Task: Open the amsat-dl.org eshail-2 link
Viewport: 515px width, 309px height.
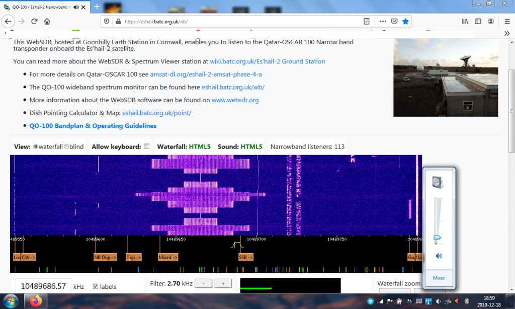Action: 206,74
